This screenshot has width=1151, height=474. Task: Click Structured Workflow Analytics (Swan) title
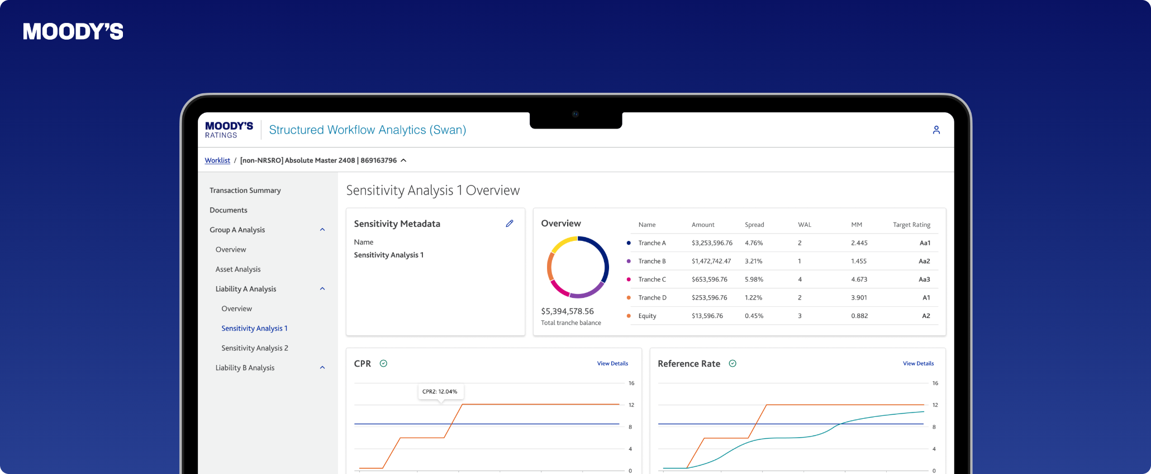[368, 130]
